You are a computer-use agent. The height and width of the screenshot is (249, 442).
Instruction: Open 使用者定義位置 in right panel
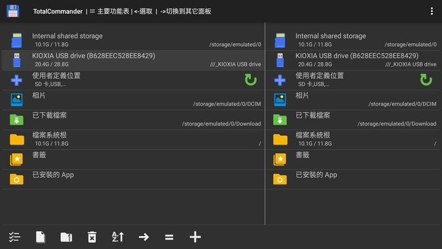352,80
